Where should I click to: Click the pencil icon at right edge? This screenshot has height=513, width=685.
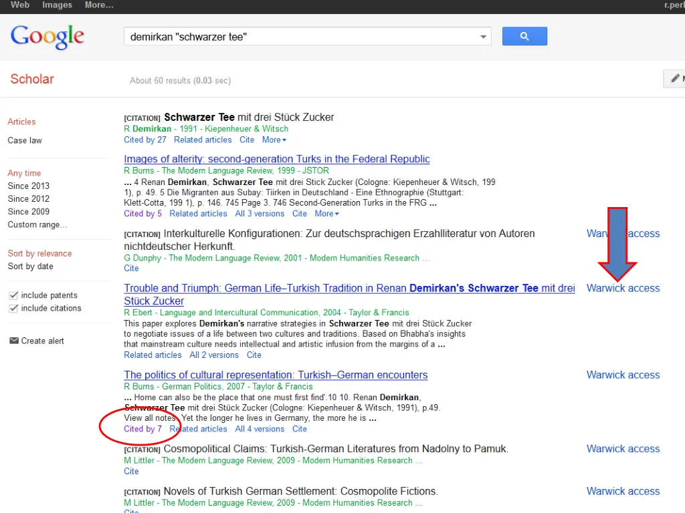676,79
